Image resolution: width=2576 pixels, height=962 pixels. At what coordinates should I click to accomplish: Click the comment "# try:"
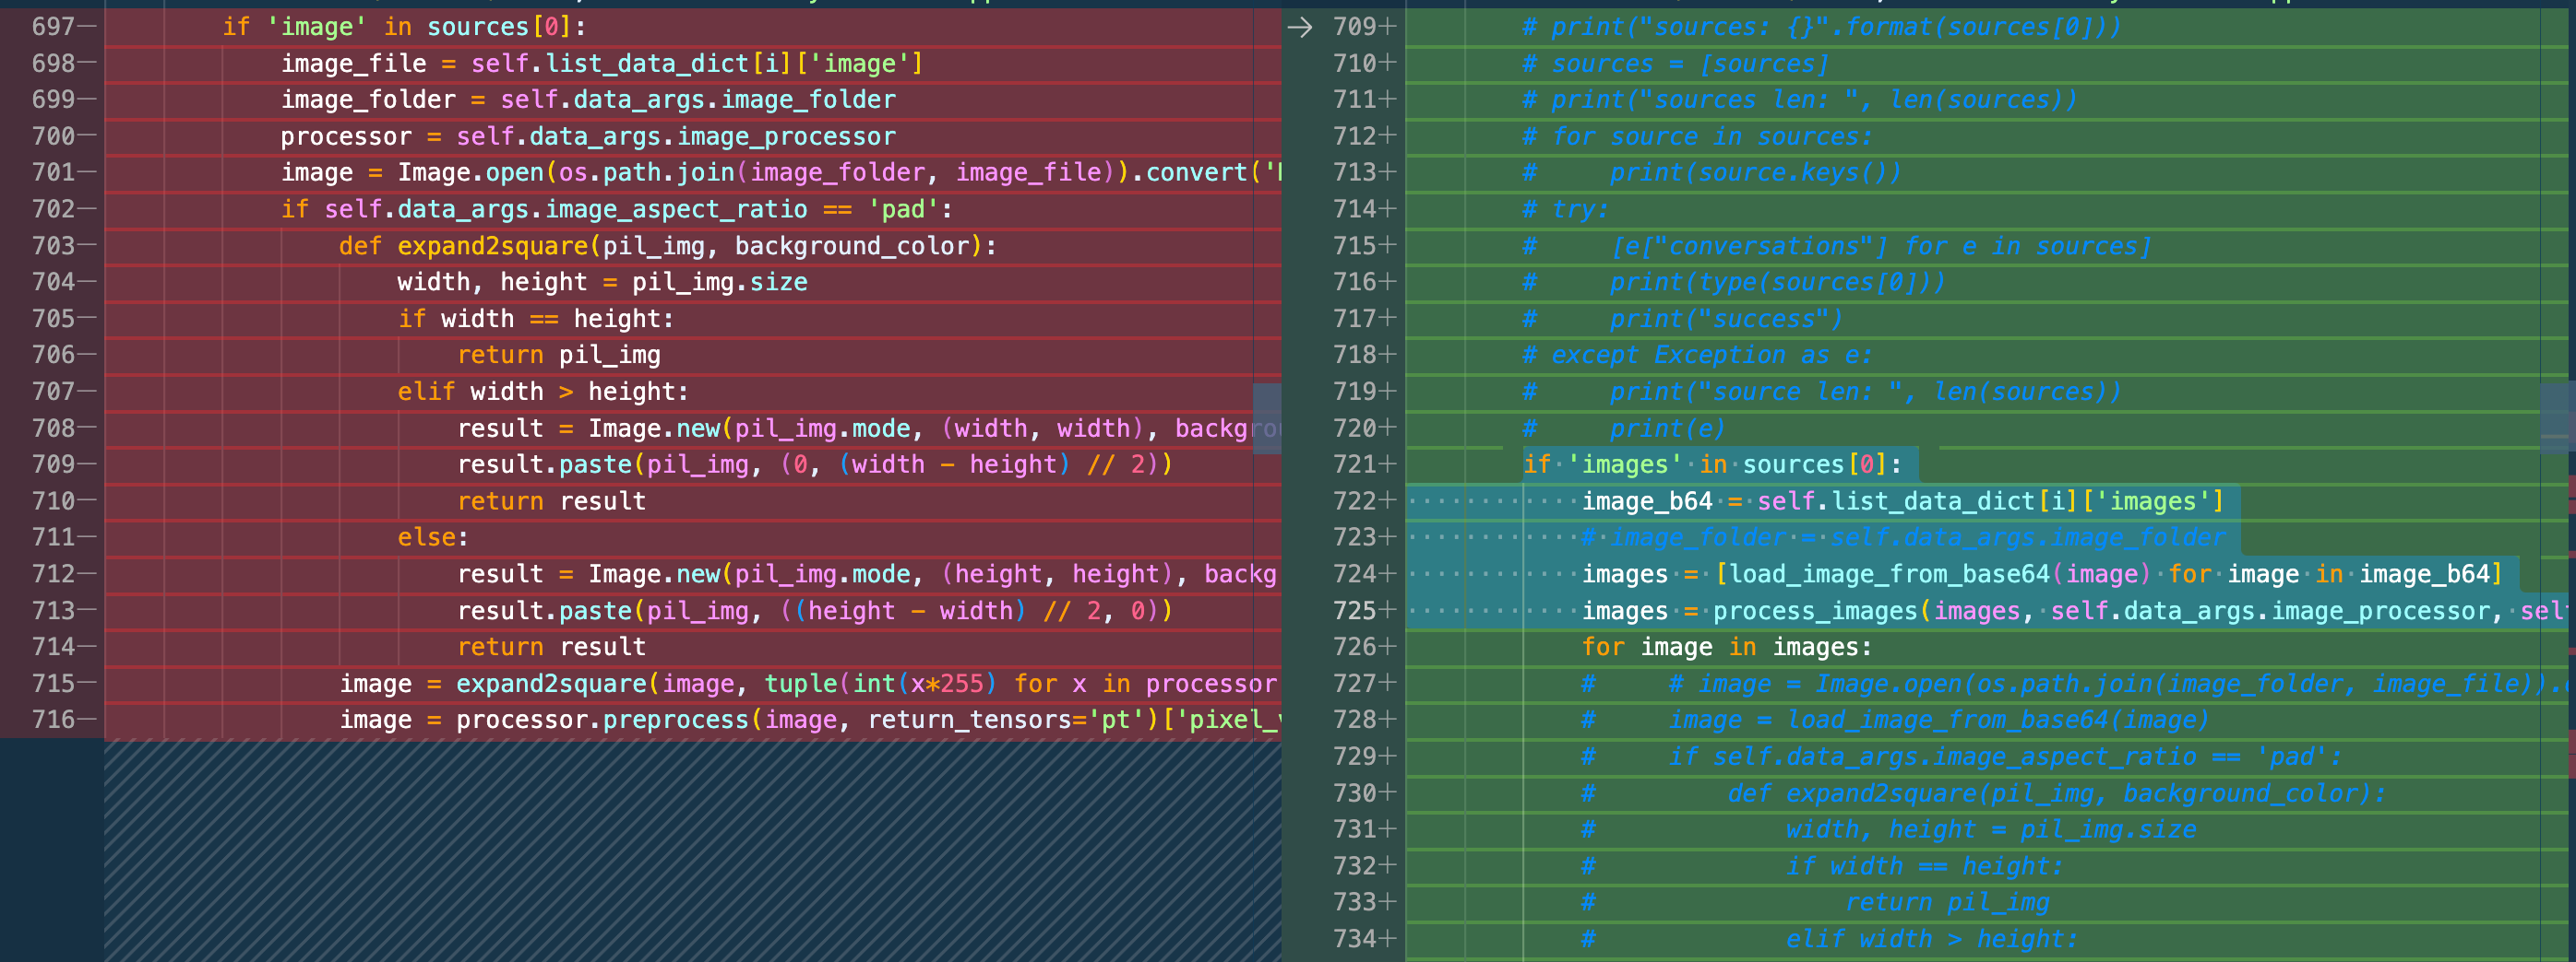point(1565,210)
